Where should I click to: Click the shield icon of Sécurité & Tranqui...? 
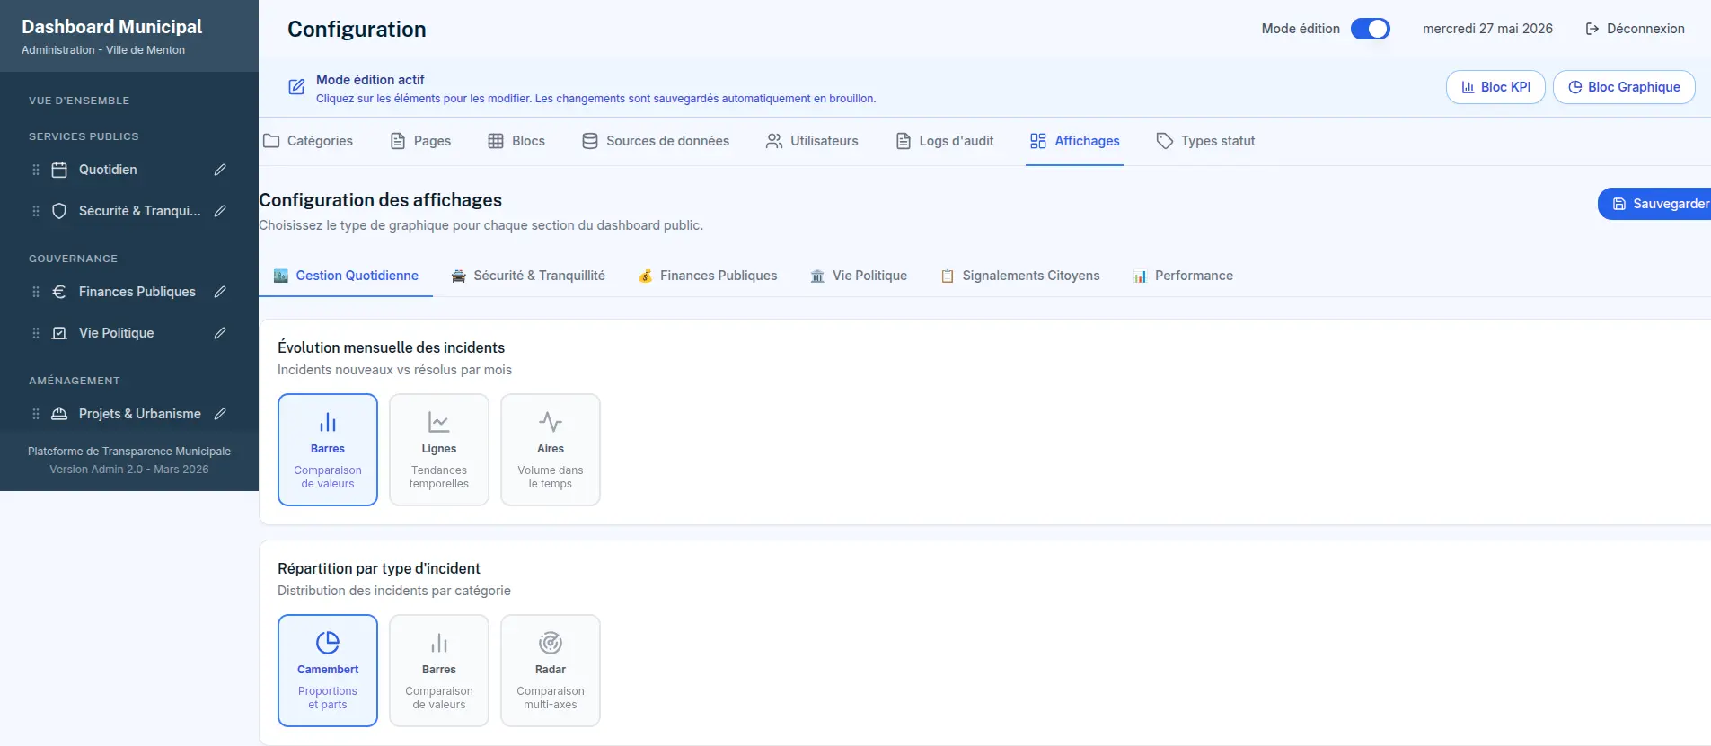tap(59, 211)
